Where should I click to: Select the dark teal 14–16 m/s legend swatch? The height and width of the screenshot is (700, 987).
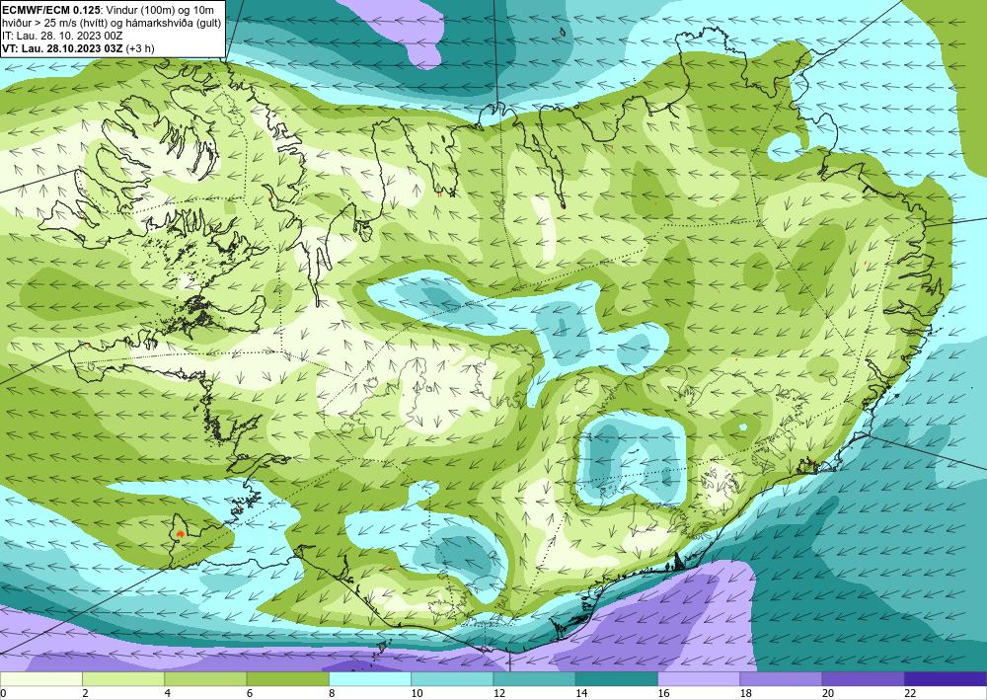pyautogui.click(x=617, y=679)
